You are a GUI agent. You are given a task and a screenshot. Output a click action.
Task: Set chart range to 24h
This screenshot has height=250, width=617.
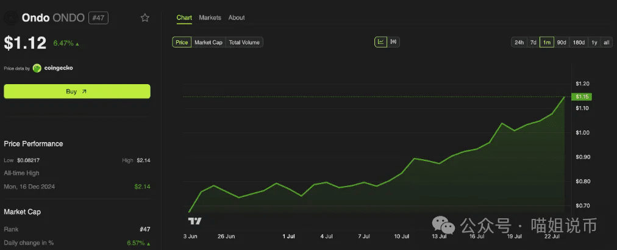point(519,42)
